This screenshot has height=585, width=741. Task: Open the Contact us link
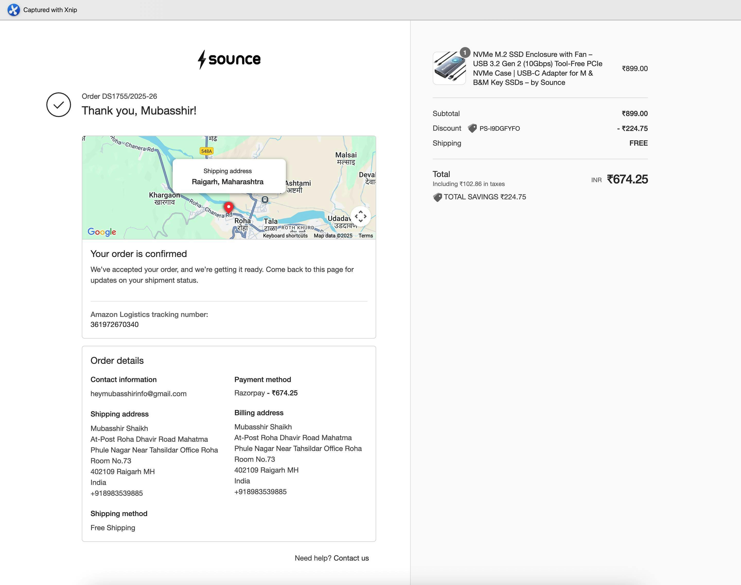pos(351,558)
